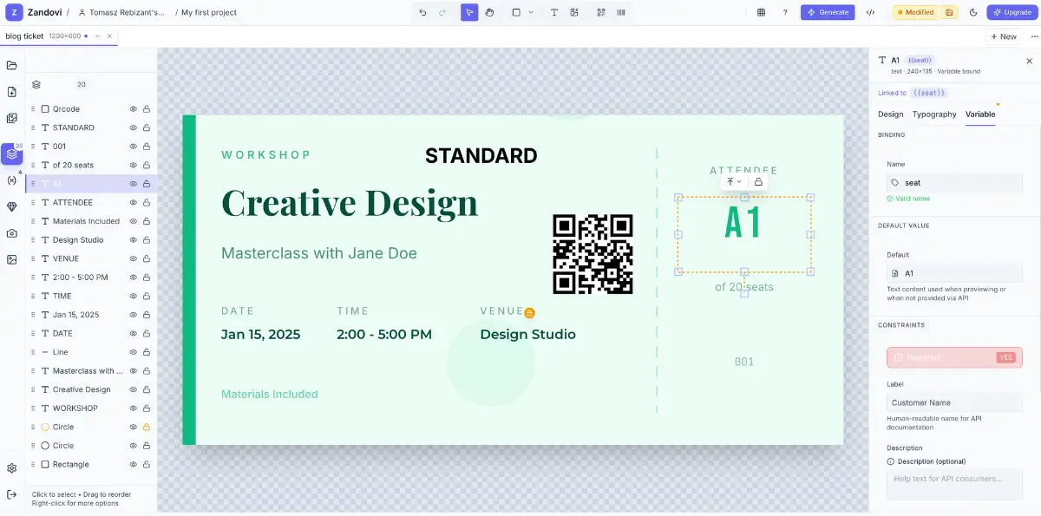Viewport: 1041px width, 516px height.
Task: Select the Materials Included layer
Action: tap(91, 221)
